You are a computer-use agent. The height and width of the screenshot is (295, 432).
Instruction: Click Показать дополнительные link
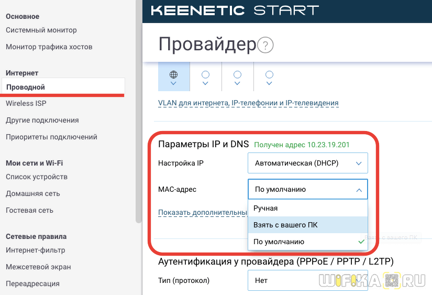[x=203, y=212]
